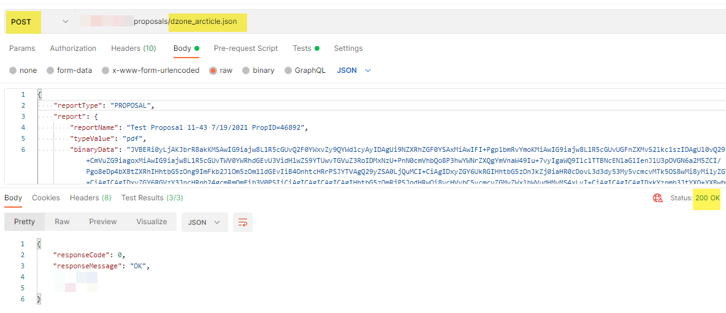Click the 200 OK status text
The height and width of the screenshot is (313, 726).
708,198
